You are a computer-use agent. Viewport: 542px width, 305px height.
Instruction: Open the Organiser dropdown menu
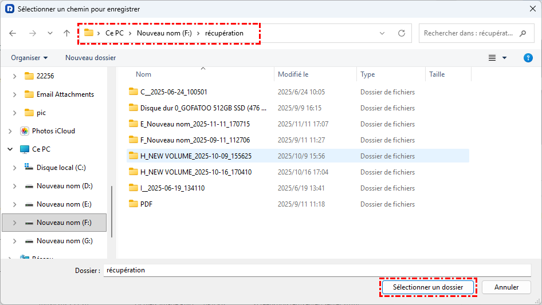click(29, 58)
